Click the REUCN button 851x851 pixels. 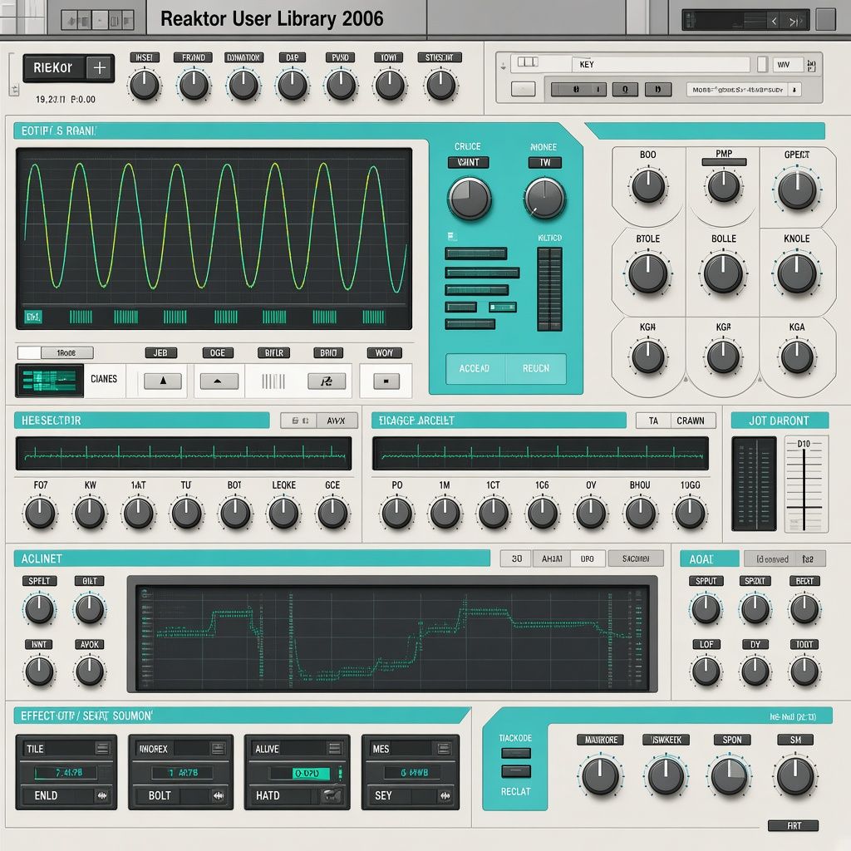pyautogui.click(x=536, y=368)
